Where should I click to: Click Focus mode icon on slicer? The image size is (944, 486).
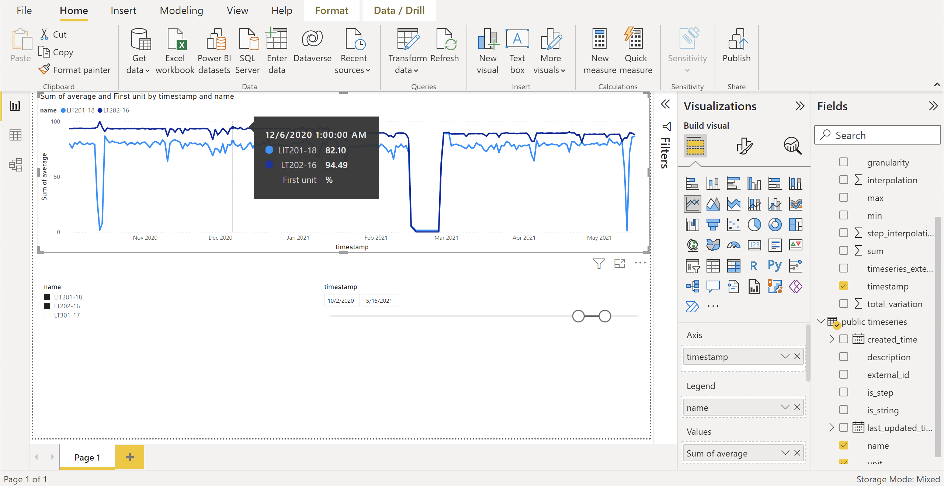click(x=619, y=263)
